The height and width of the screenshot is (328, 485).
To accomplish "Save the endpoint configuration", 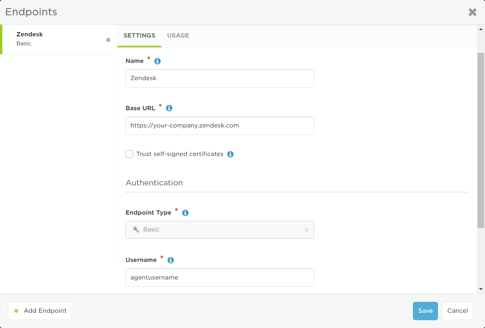I will 425,311.
